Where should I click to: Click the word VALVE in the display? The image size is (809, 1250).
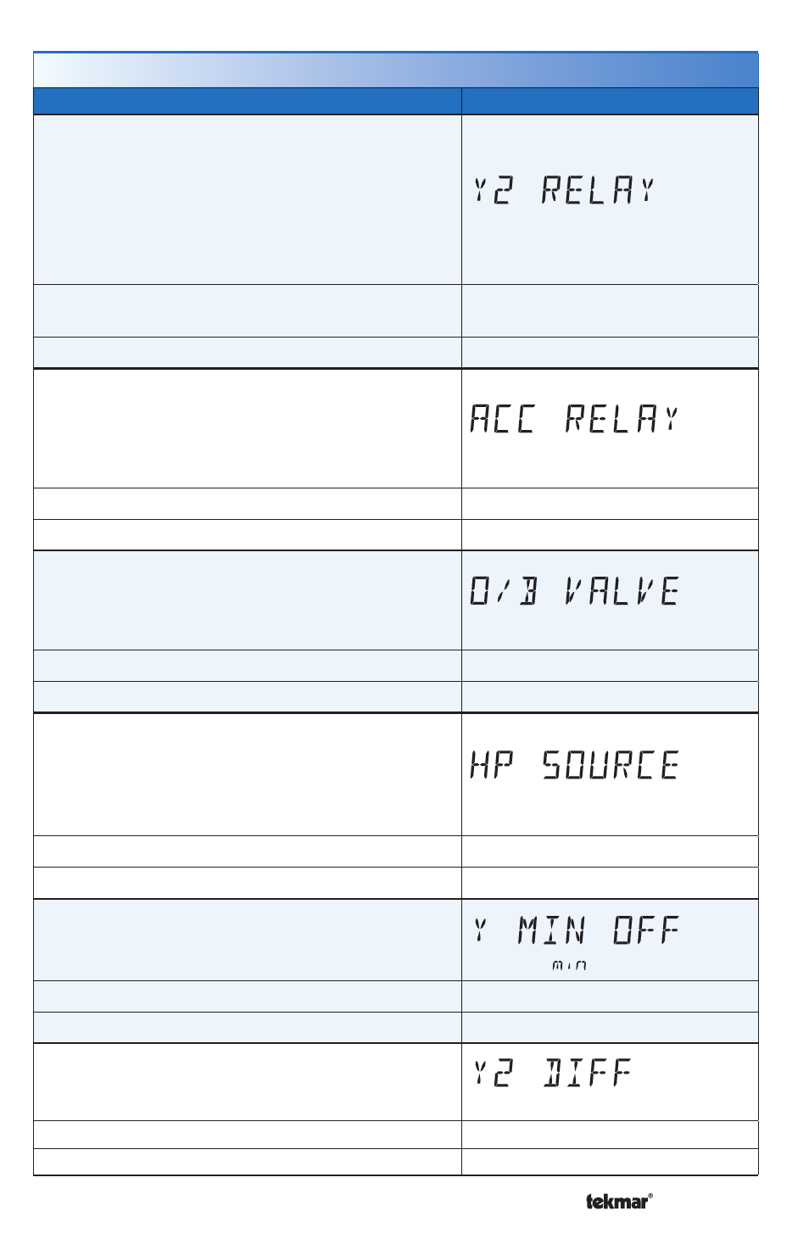622,591
